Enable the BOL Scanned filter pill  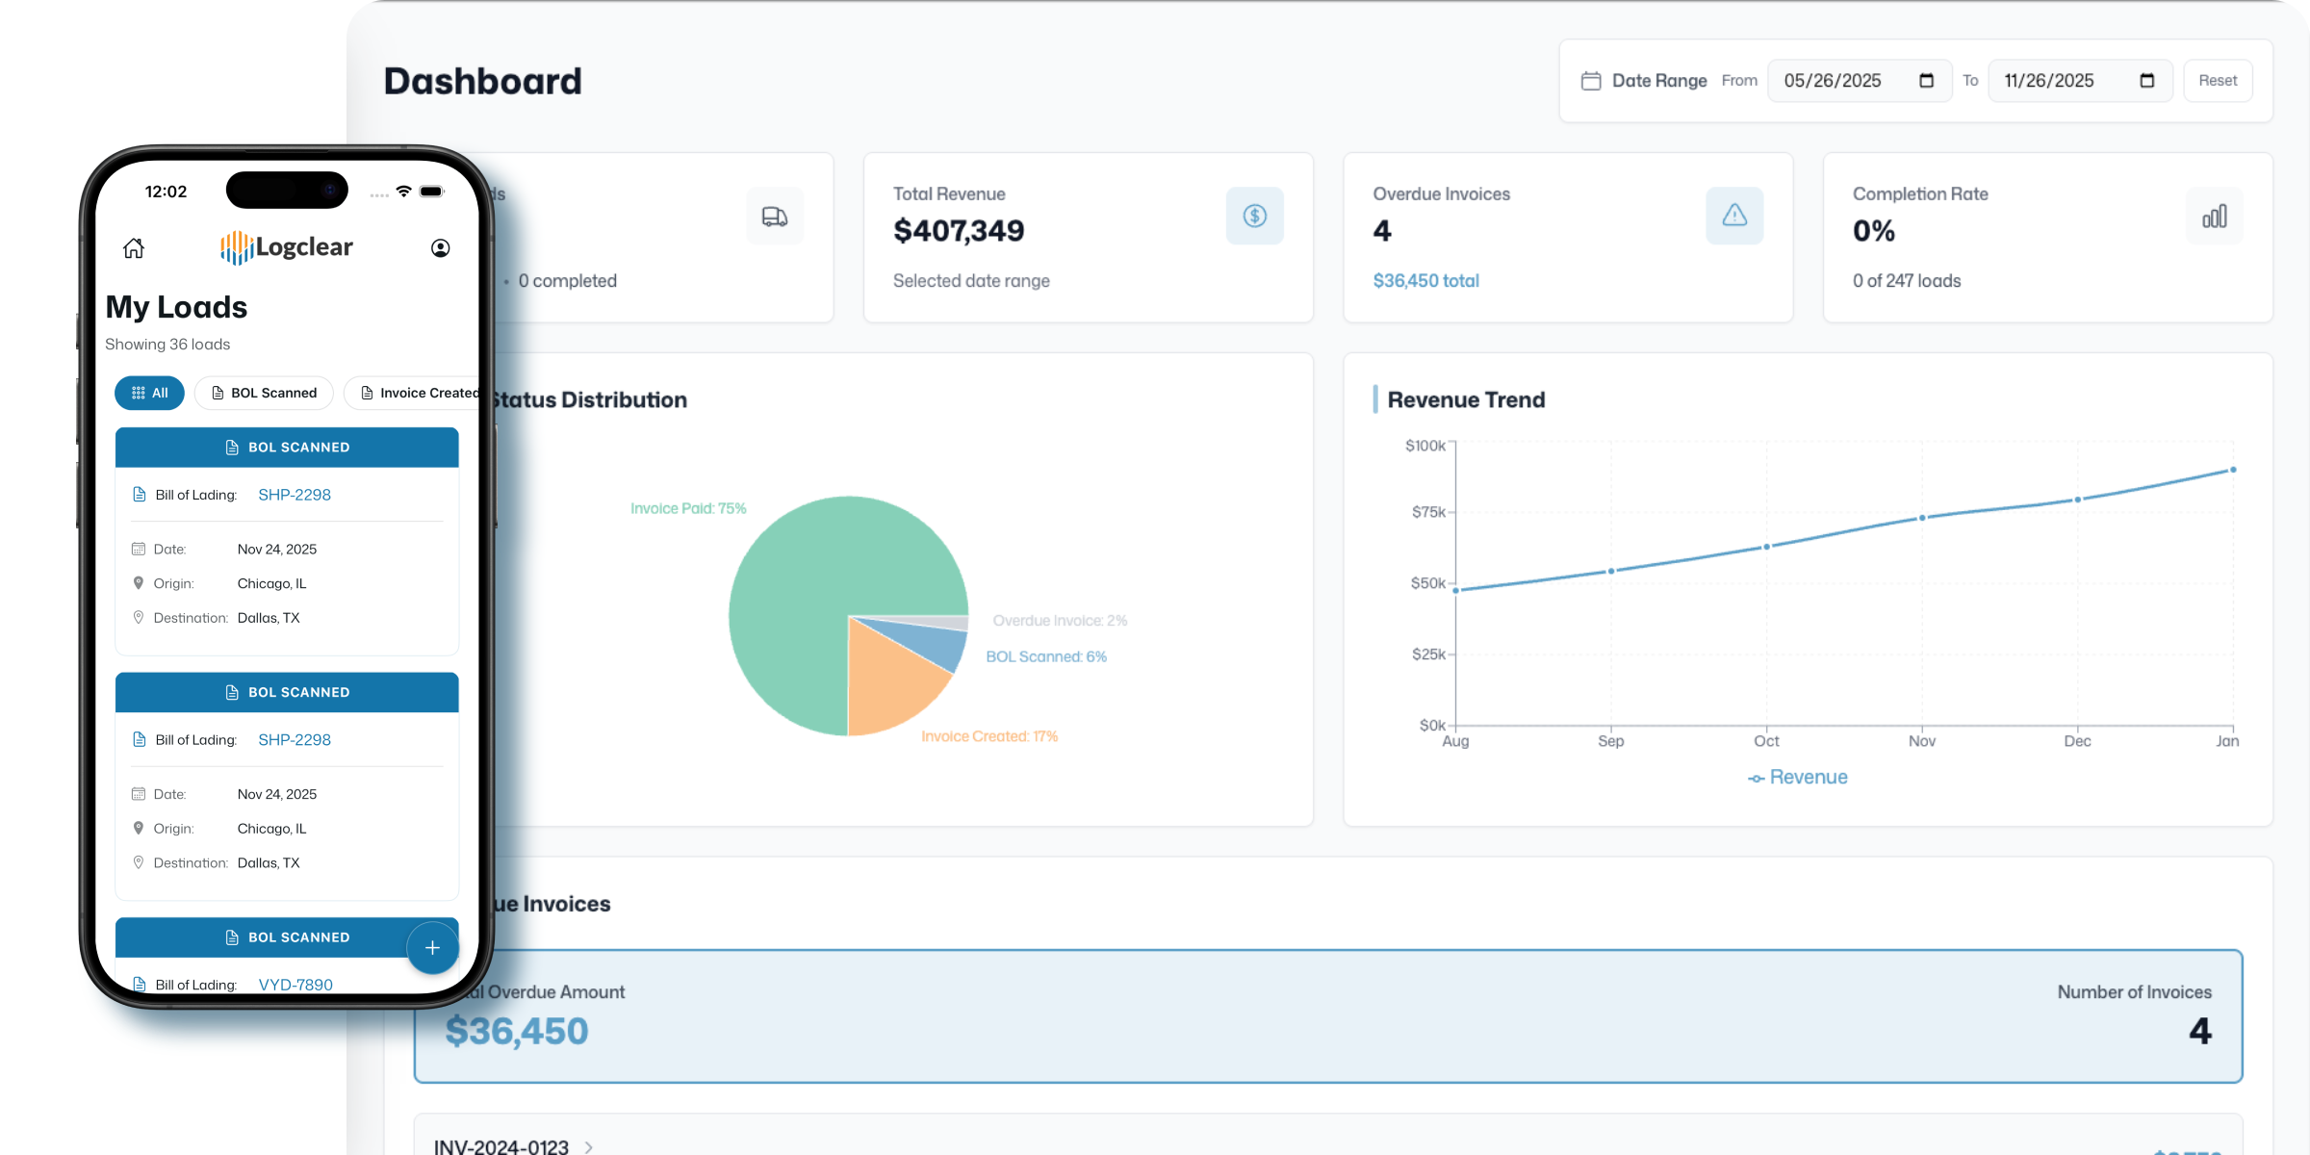coord(263,393)
